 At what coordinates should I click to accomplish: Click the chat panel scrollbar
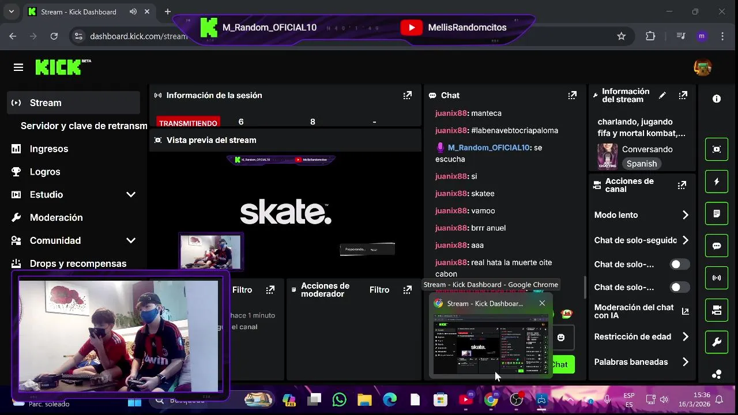coord(585,287)
